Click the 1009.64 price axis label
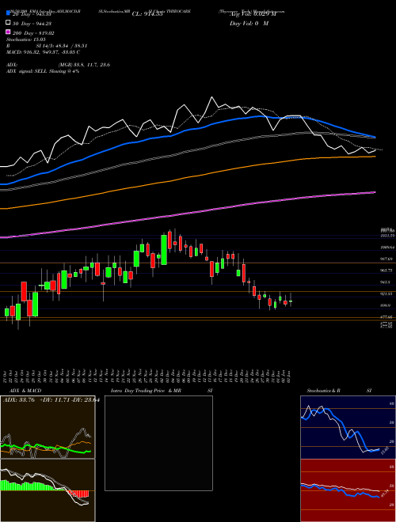This screenshot has height=522, width=396. pyautogui.click(x=387, y=248)
